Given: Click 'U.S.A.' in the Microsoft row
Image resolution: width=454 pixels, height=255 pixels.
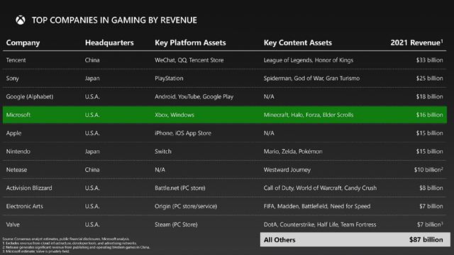Looking at the screenshot, I should pyautogui.click(x=92, y=115).
